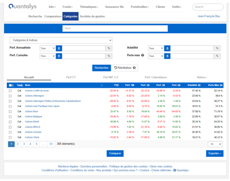The image size is (230, 181).
Task: Open the Catégories & Indices dropdown
Action: click(x=61, y=40)
